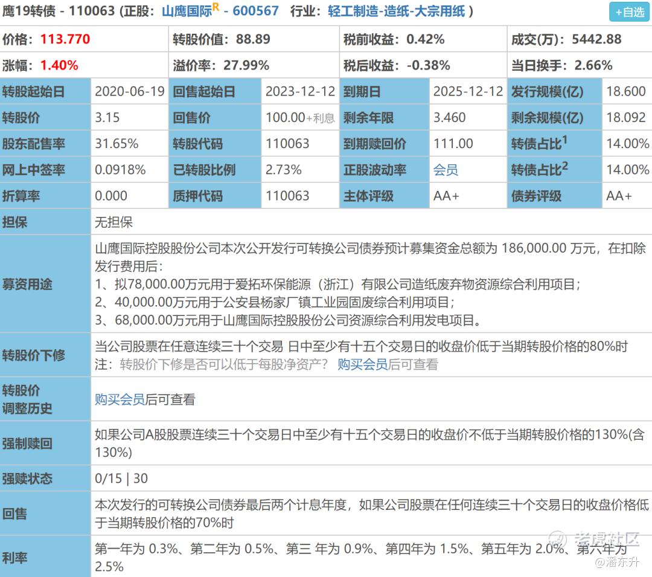Open 轻工制造-造纸-大宗用纸 industry link
652x577 pixels.
396,11
